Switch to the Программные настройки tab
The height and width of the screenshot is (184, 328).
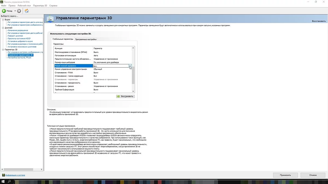[86, 39]
